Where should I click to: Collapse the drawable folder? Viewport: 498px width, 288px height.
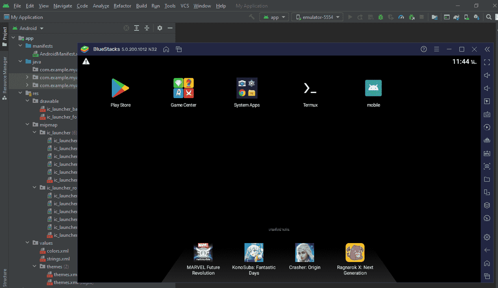click(28, 101)
